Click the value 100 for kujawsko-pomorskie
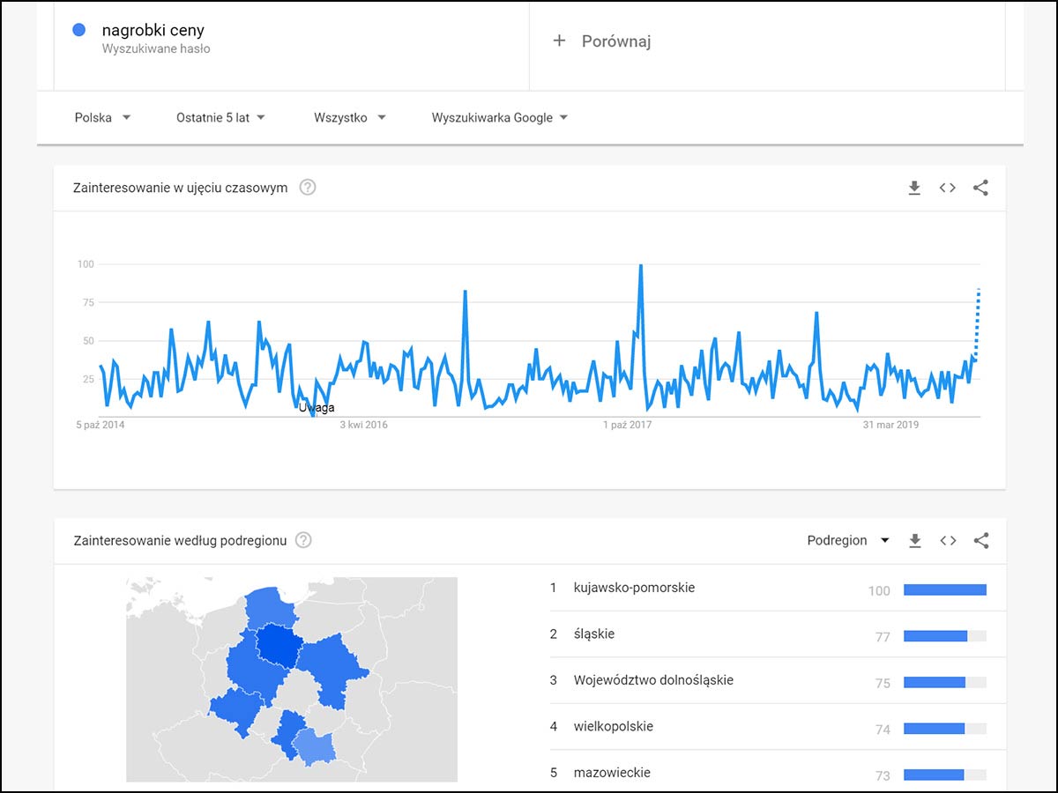The height and width of the screenshot is (793, 1058). click(x=879, y=590)
